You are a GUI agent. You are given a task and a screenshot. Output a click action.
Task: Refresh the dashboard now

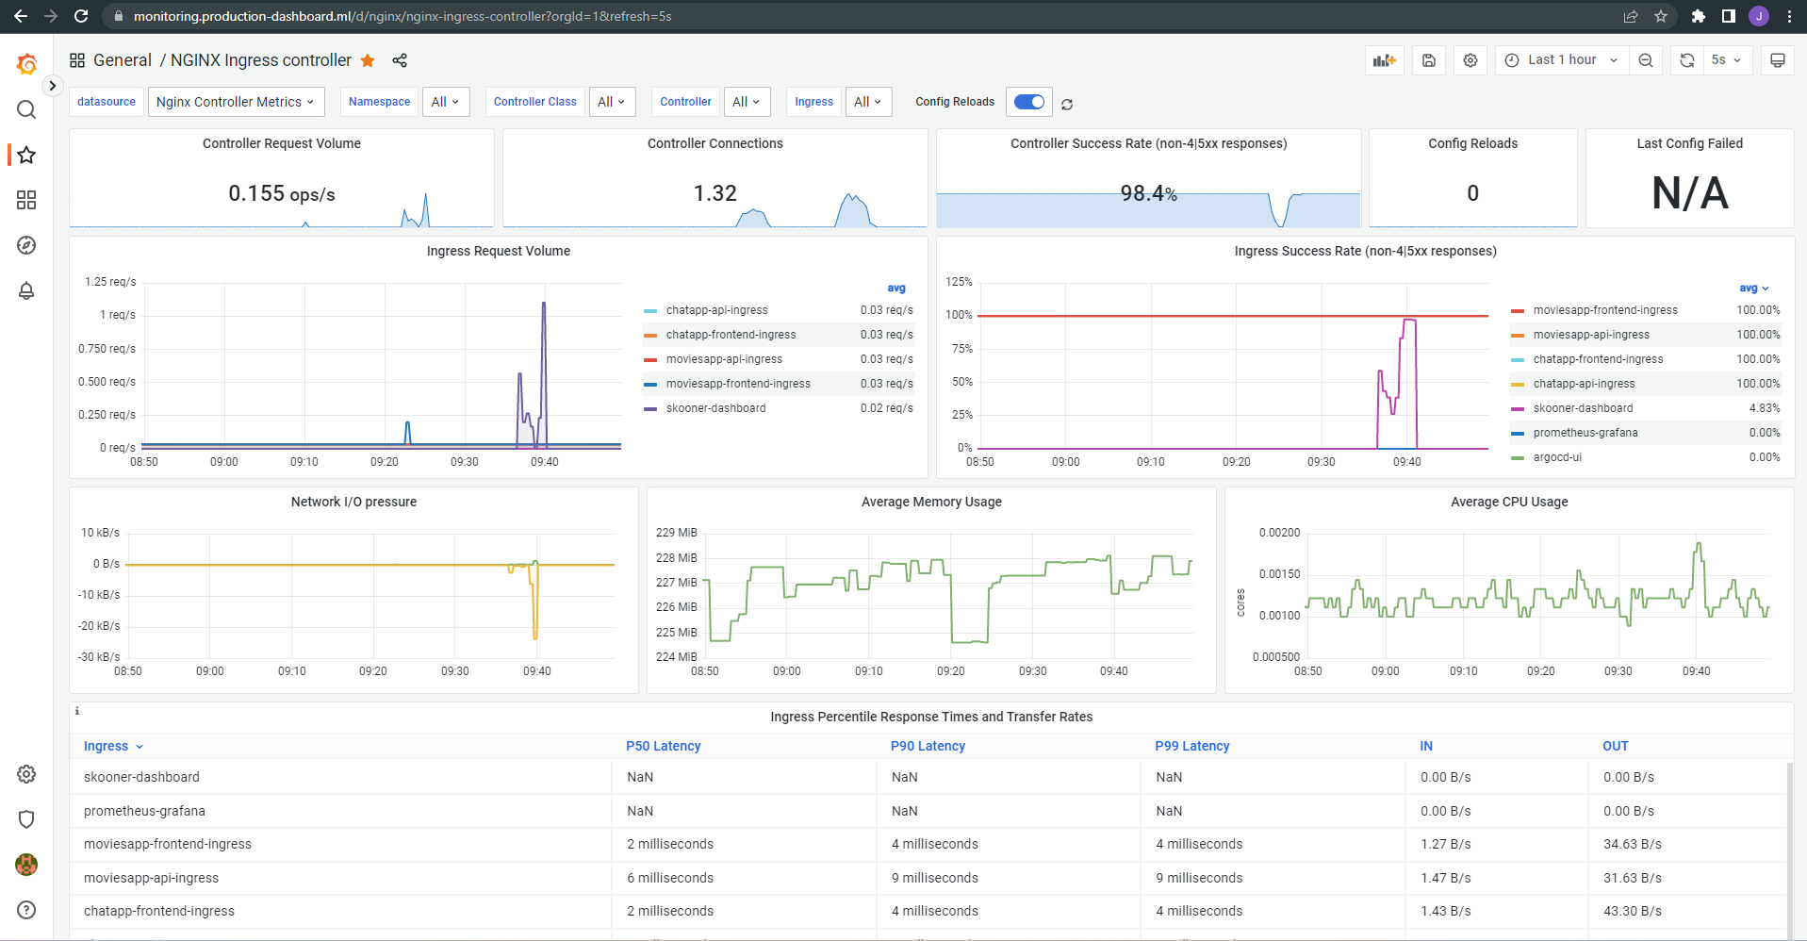coord(1687,60)
